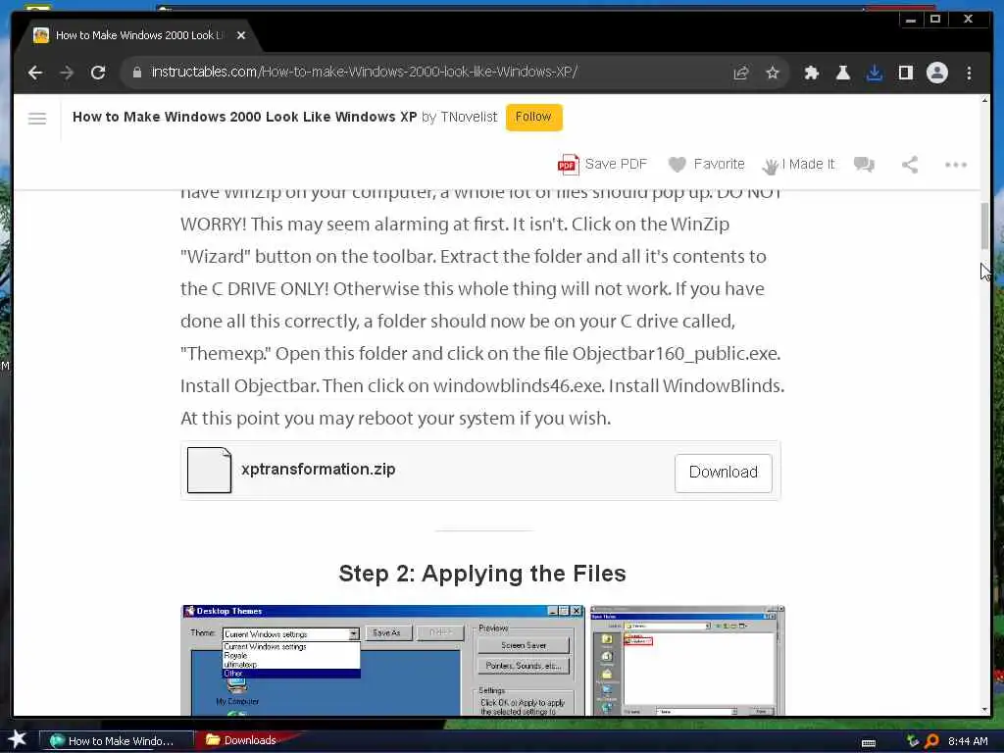Click the lock icon in address bar
Screen dimensions: 1004x753
pos(136,73)
